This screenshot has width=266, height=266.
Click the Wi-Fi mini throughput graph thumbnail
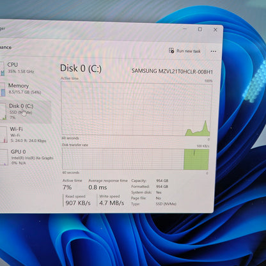[x=4, y=135]
